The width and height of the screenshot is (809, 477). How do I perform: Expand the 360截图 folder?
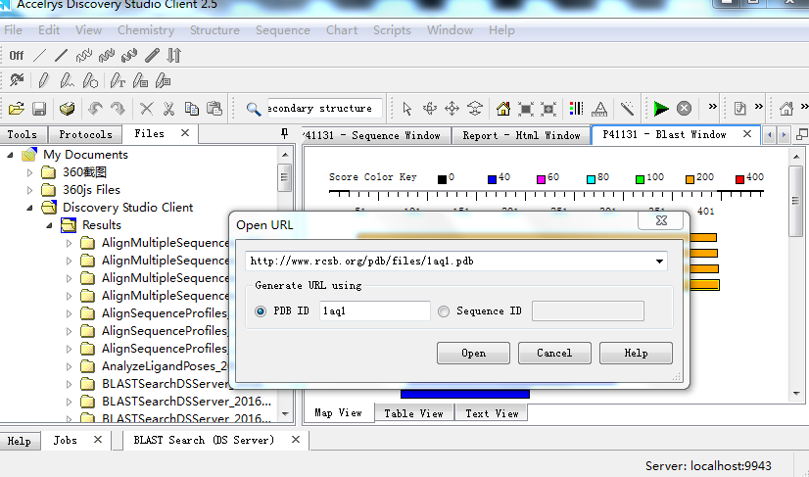29,172
